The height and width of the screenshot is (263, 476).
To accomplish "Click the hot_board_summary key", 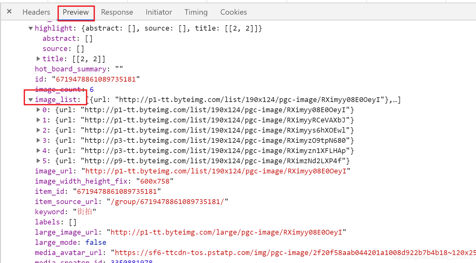I will [x=71, y=69].
